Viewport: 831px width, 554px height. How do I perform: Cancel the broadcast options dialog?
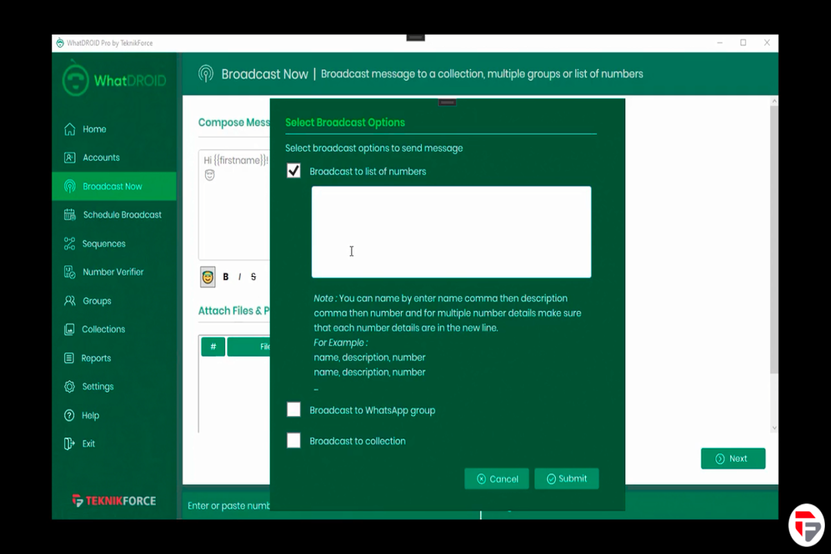click(x=497, y=479)
